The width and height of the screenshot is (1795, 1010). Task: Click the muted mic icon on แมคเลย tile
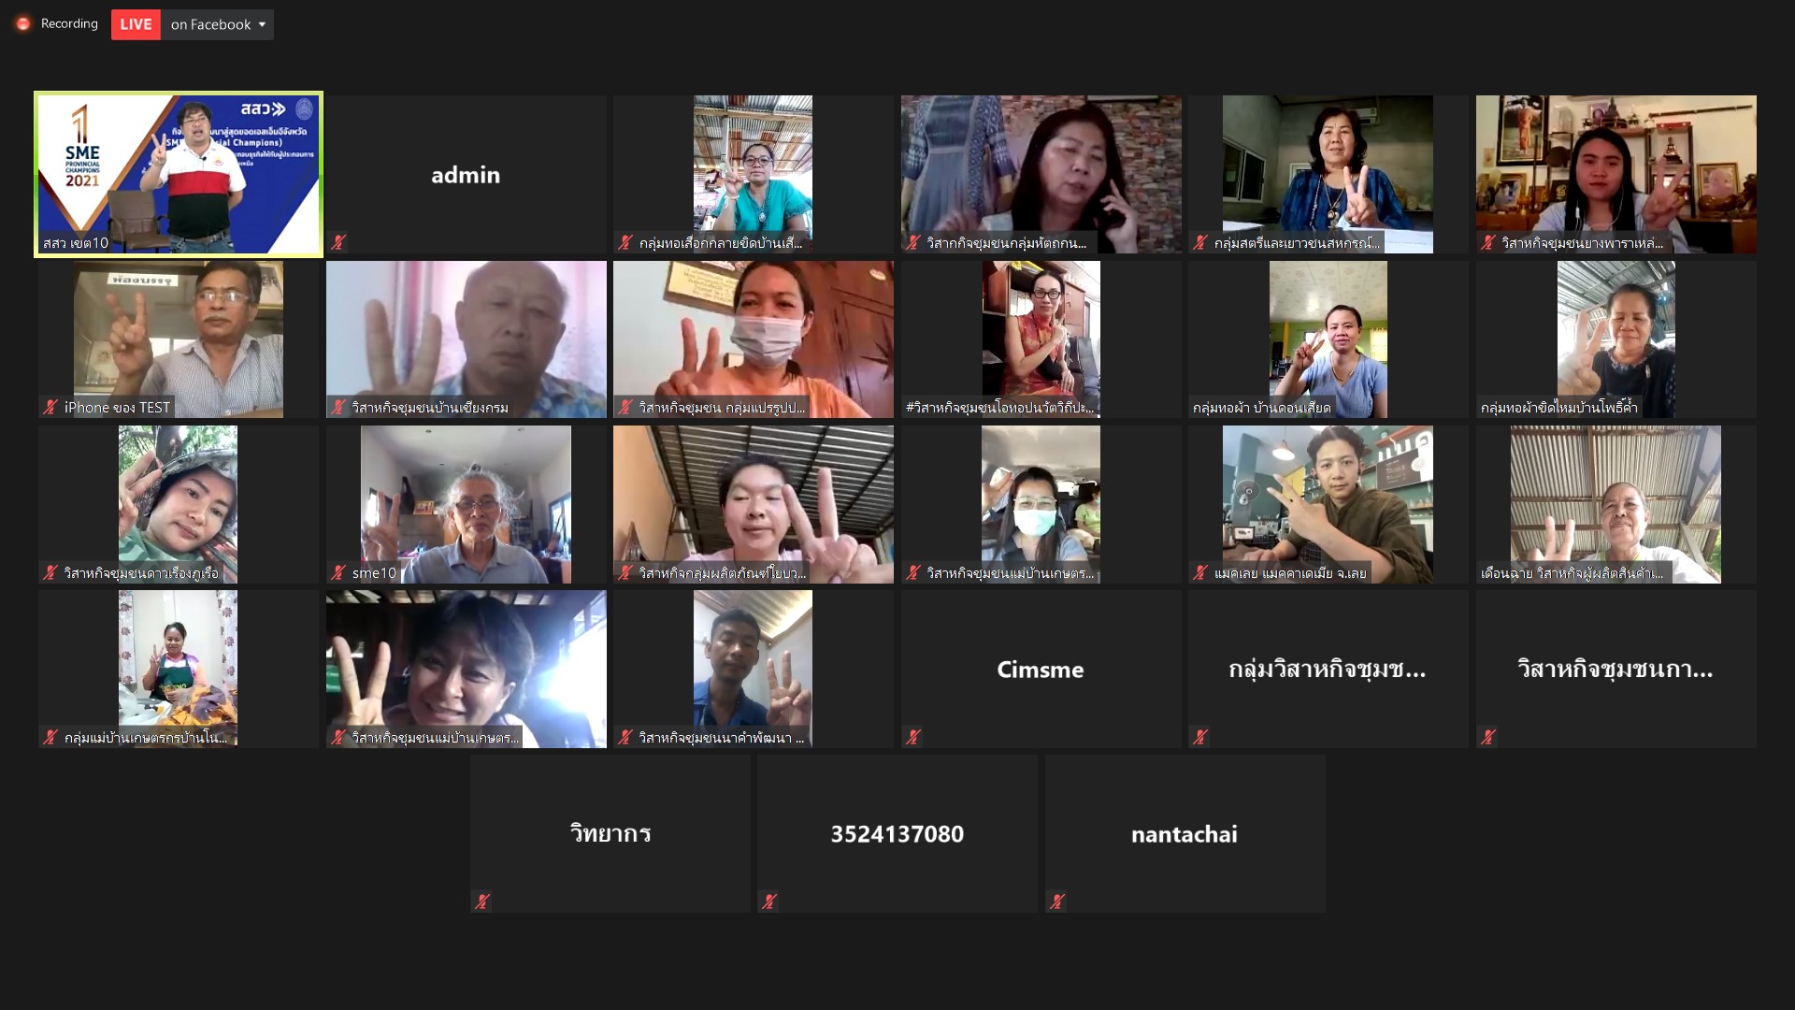tap(1200, 572)
